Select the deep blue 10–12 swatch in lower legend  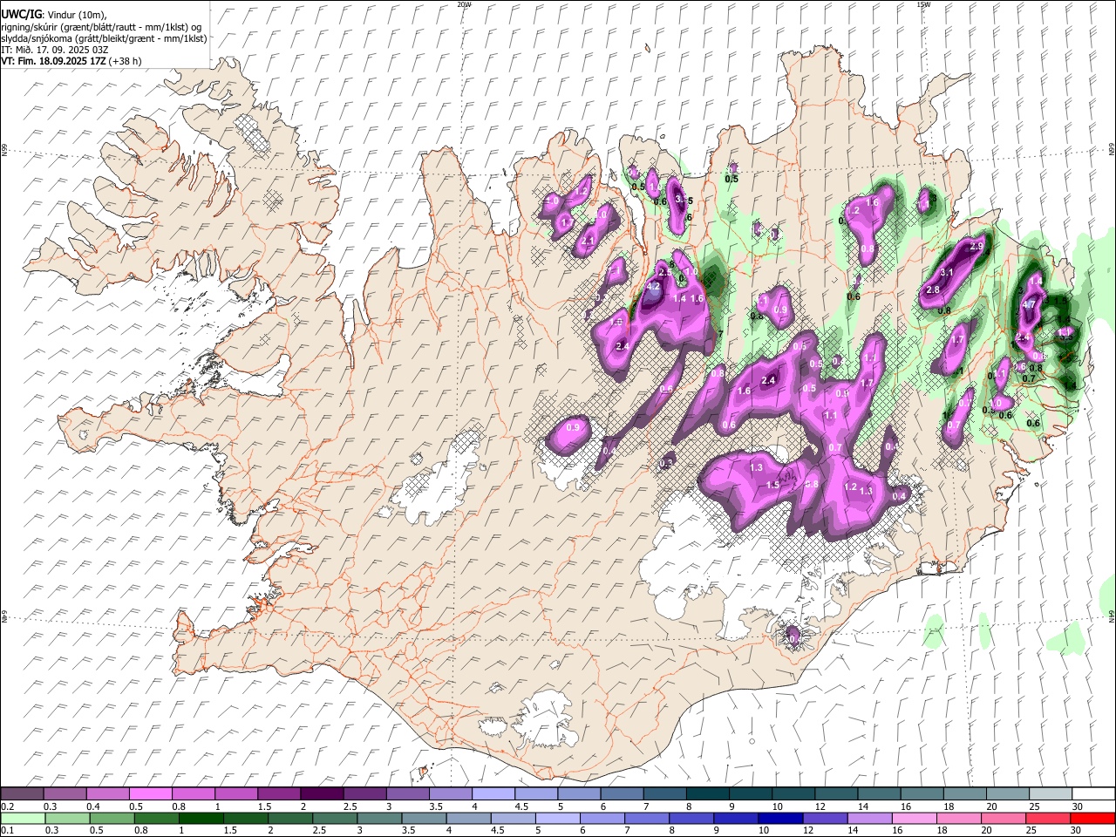point(779,819)
